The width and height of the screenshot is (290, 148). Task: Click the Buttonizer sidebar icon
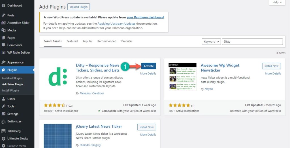(3, 121)
